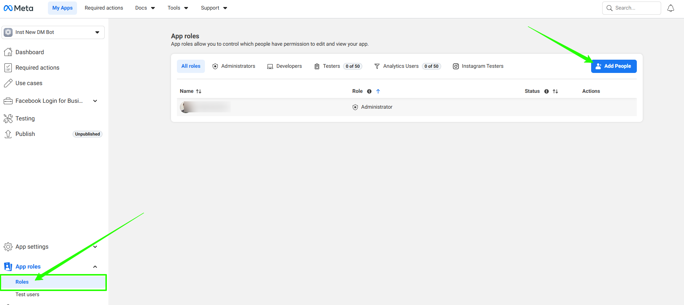The width and height of the screenshot is (684, 305).
Task: Open the Tools menu in top bar
Action: 178,8
